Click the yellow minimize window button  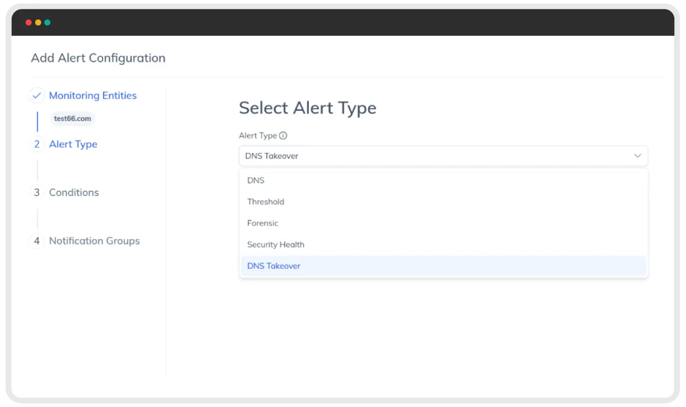pyautogui.click(x=38, y=22)
